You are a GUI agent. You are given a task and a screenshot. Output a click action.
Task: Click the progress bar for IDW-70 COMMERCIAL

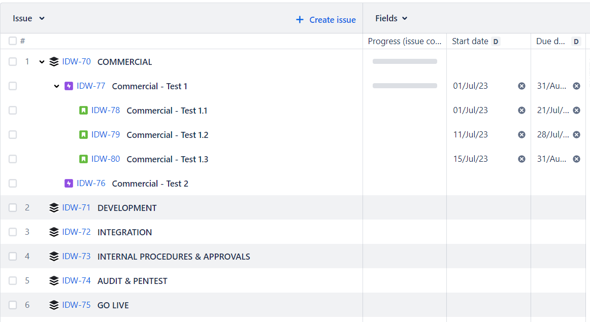tap(405, 61)
